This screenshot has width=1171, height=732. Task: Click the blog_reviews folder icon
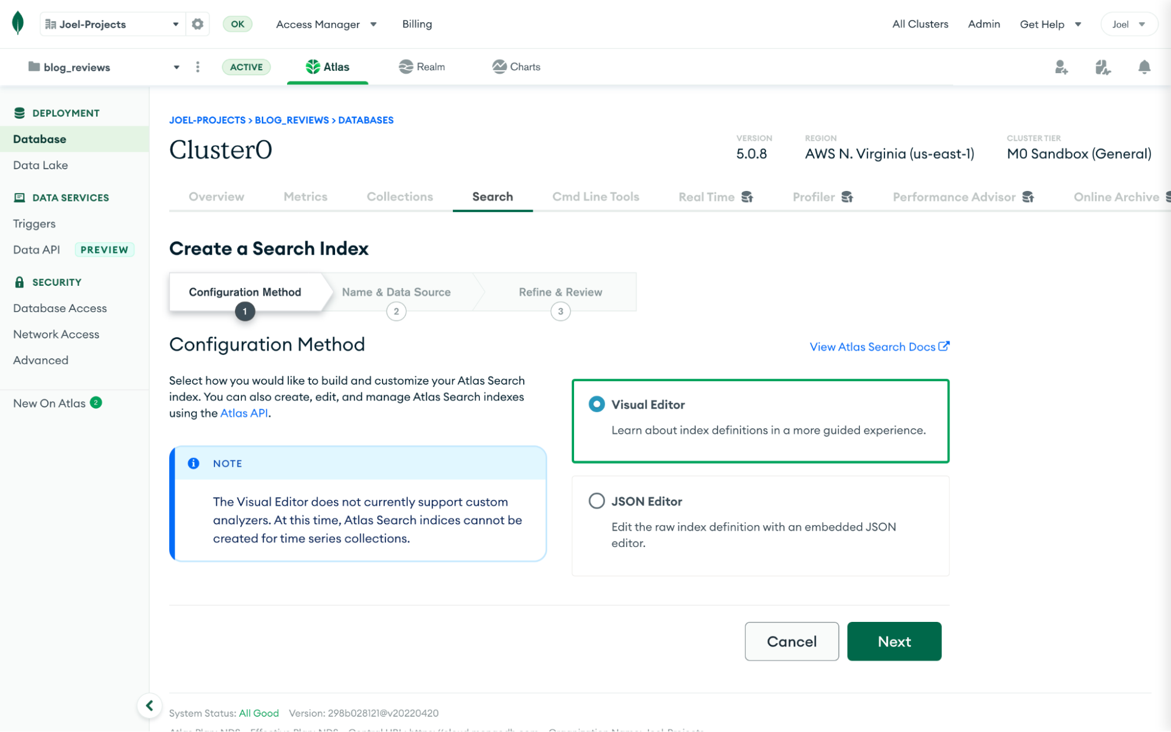34,67
